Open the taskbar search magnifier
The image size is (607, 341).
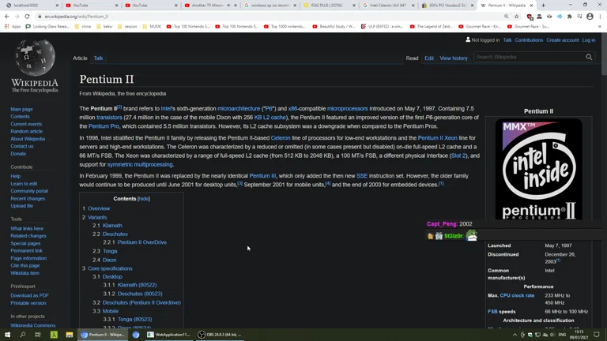coord(22,335)
